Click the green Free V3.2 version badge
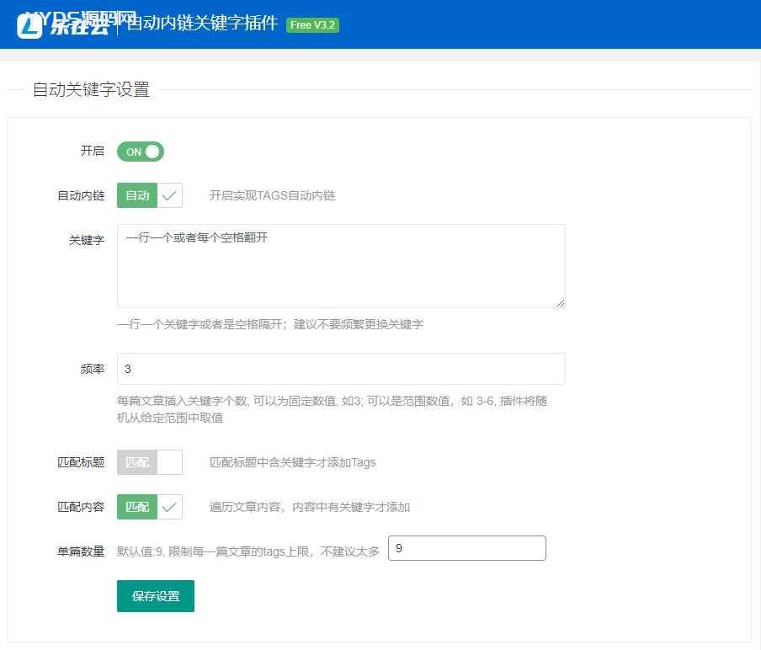Viewport: 761px width, 650px height. [312, 25]
